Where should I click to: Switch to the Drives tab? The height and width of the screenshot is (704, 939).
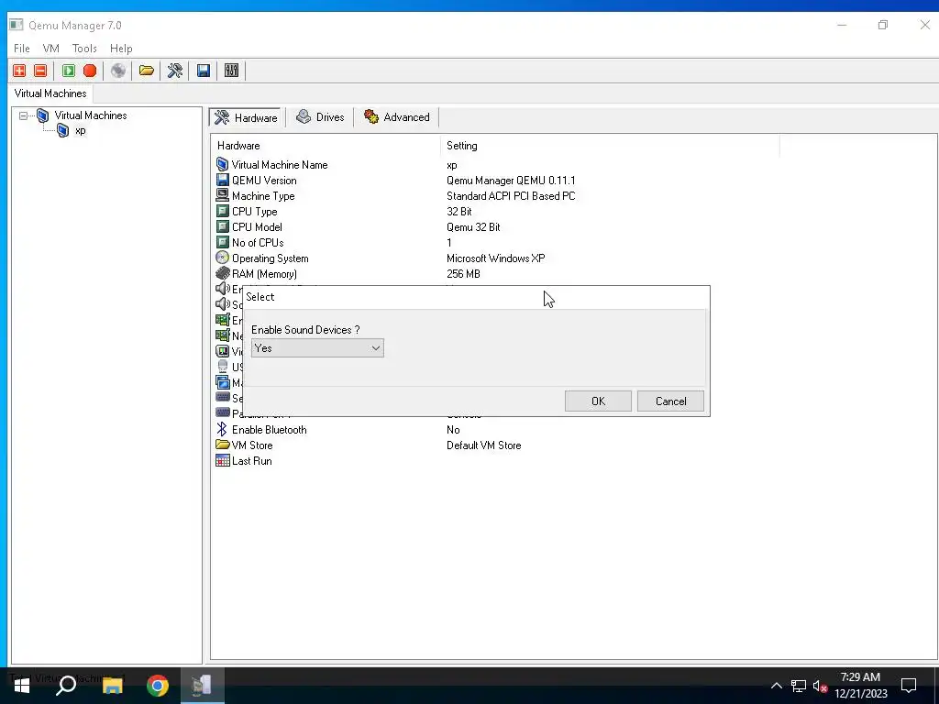click(320, 116)
